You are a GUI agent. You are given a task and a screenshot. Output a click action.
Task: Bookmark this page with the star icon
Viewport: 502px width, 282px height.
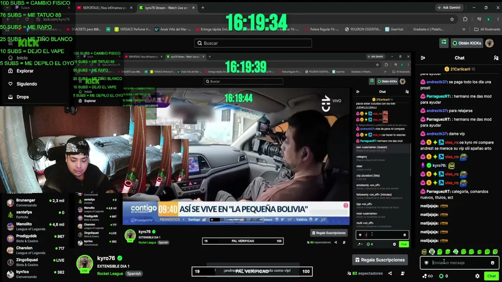[452, 19]
